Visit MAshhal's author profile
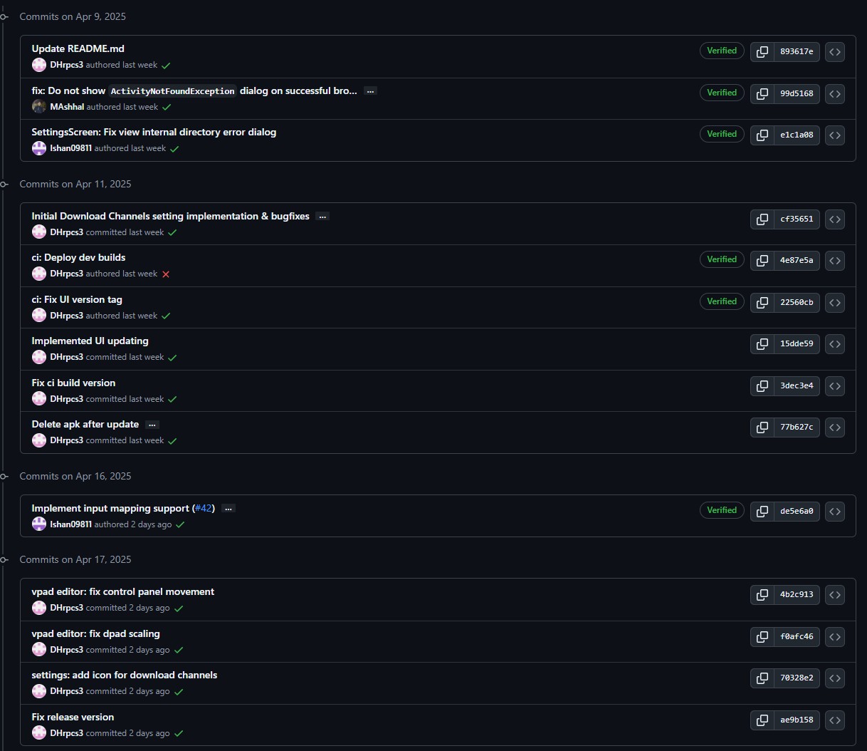Viewport: 867px width, 751px height. coord(67,107)
